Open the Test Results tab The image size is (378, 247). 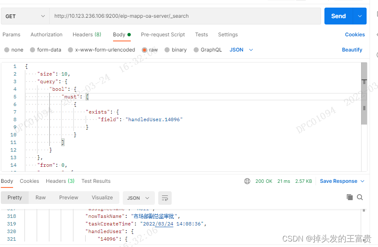coord(96,181)
